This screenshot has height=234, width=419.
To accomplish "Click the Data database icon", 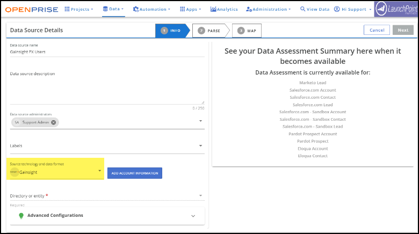I will (x=105, y=9).
